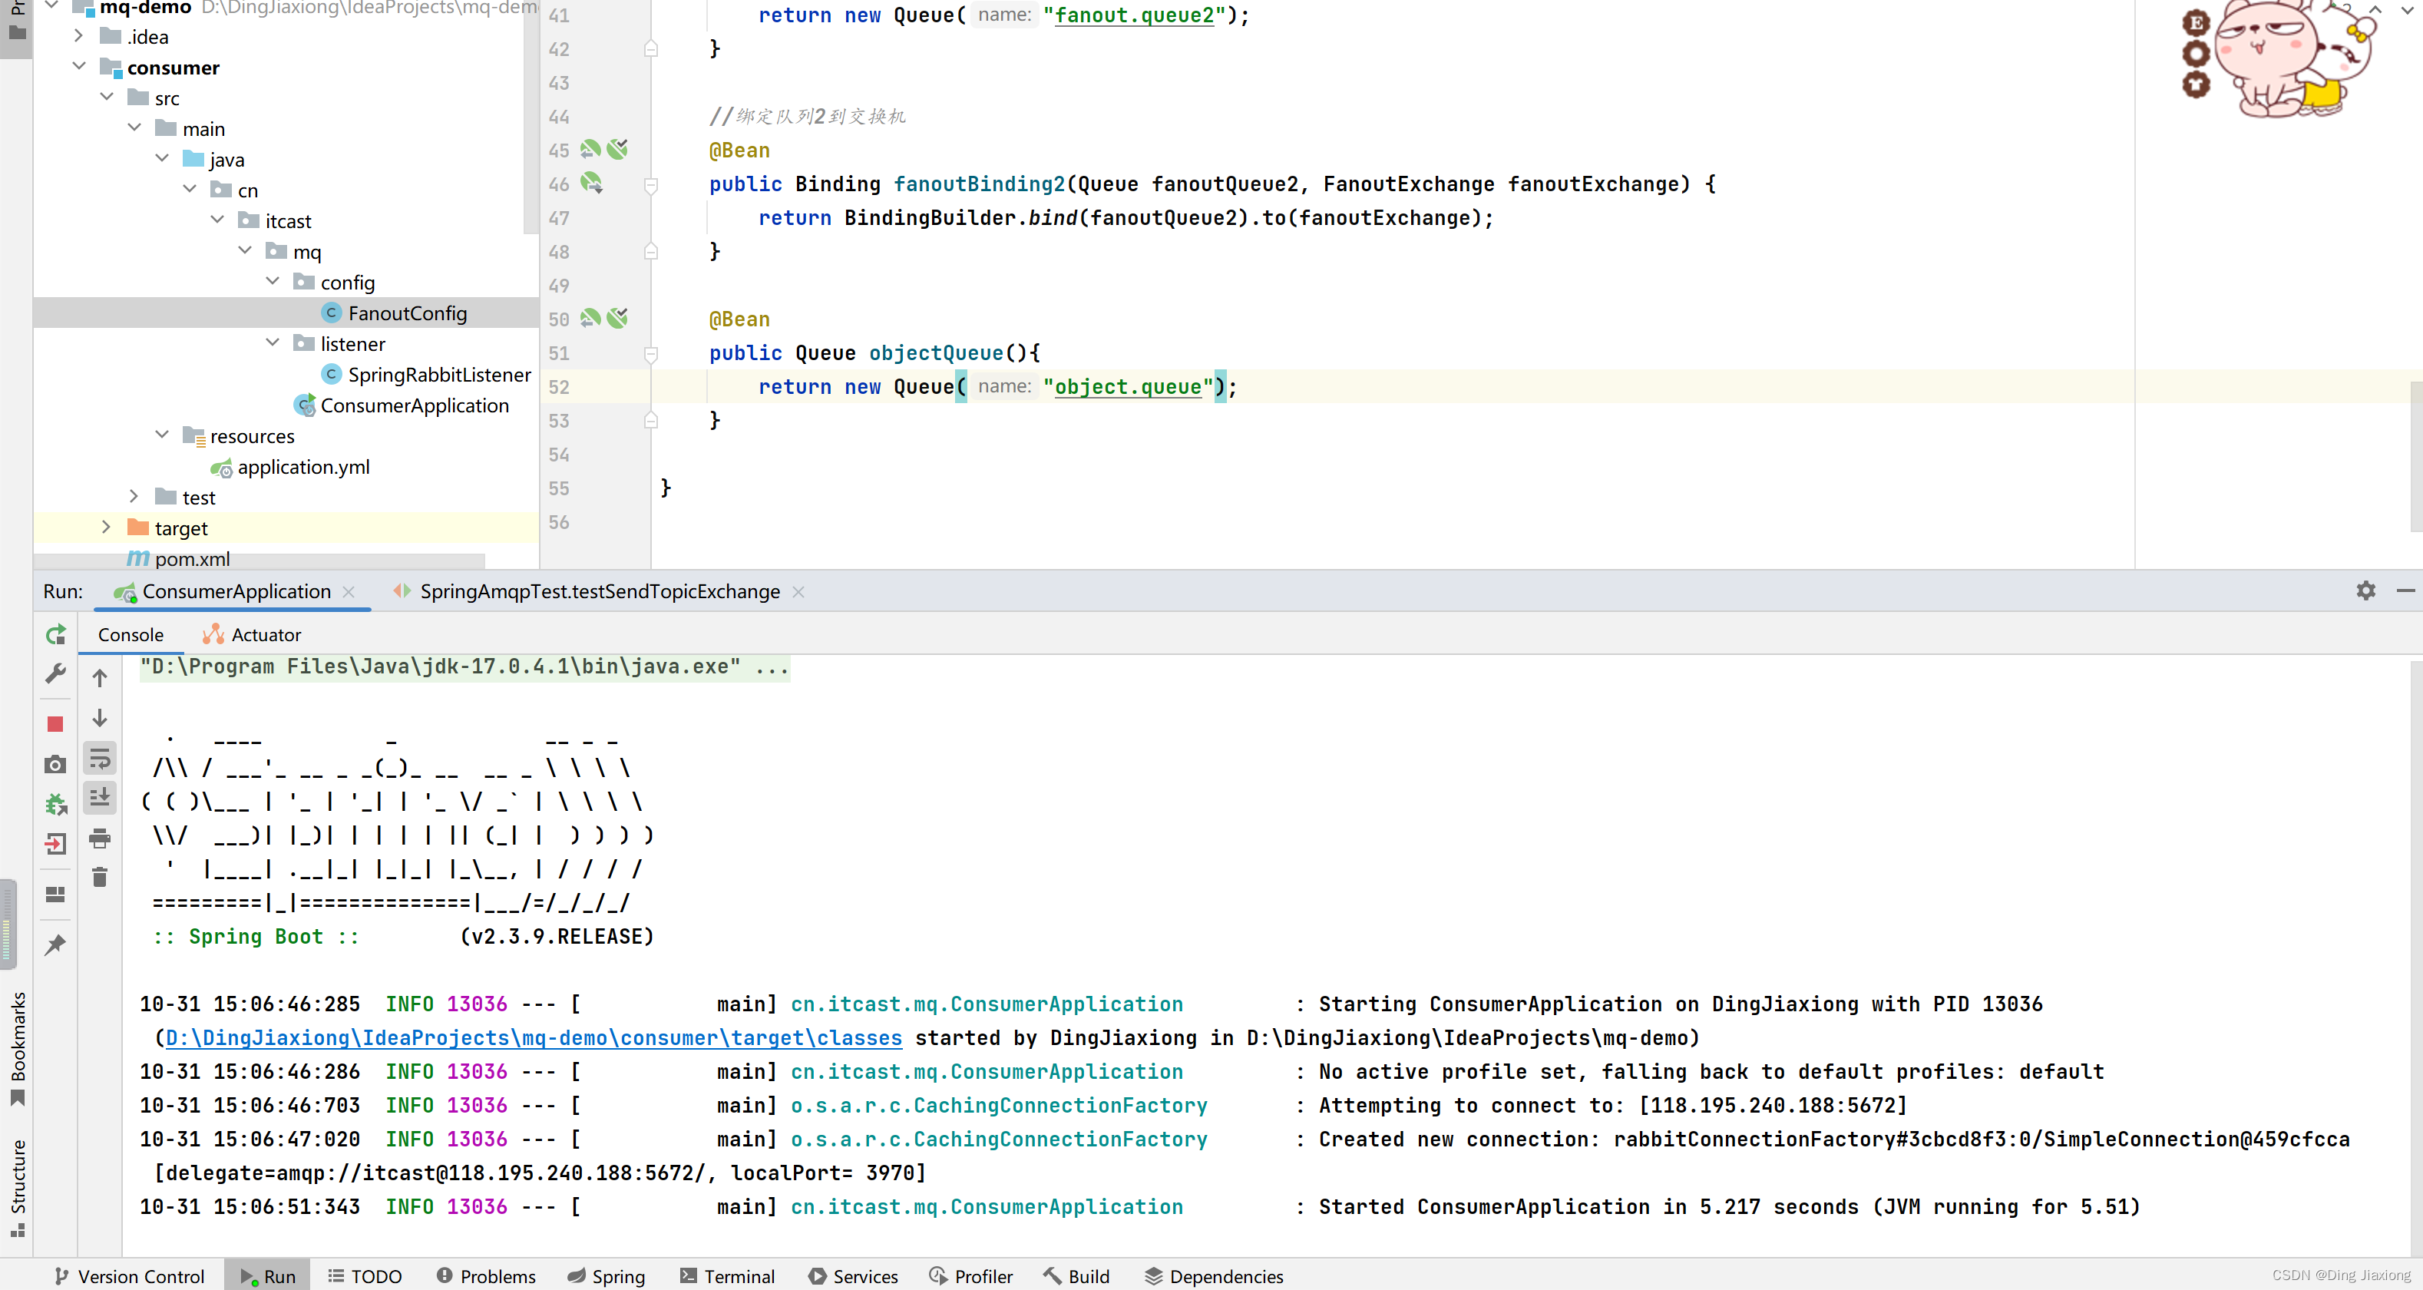The image size is (2423, 1290).
Task: Open the Bookmarks side panel
Action: pos(17,1047)
